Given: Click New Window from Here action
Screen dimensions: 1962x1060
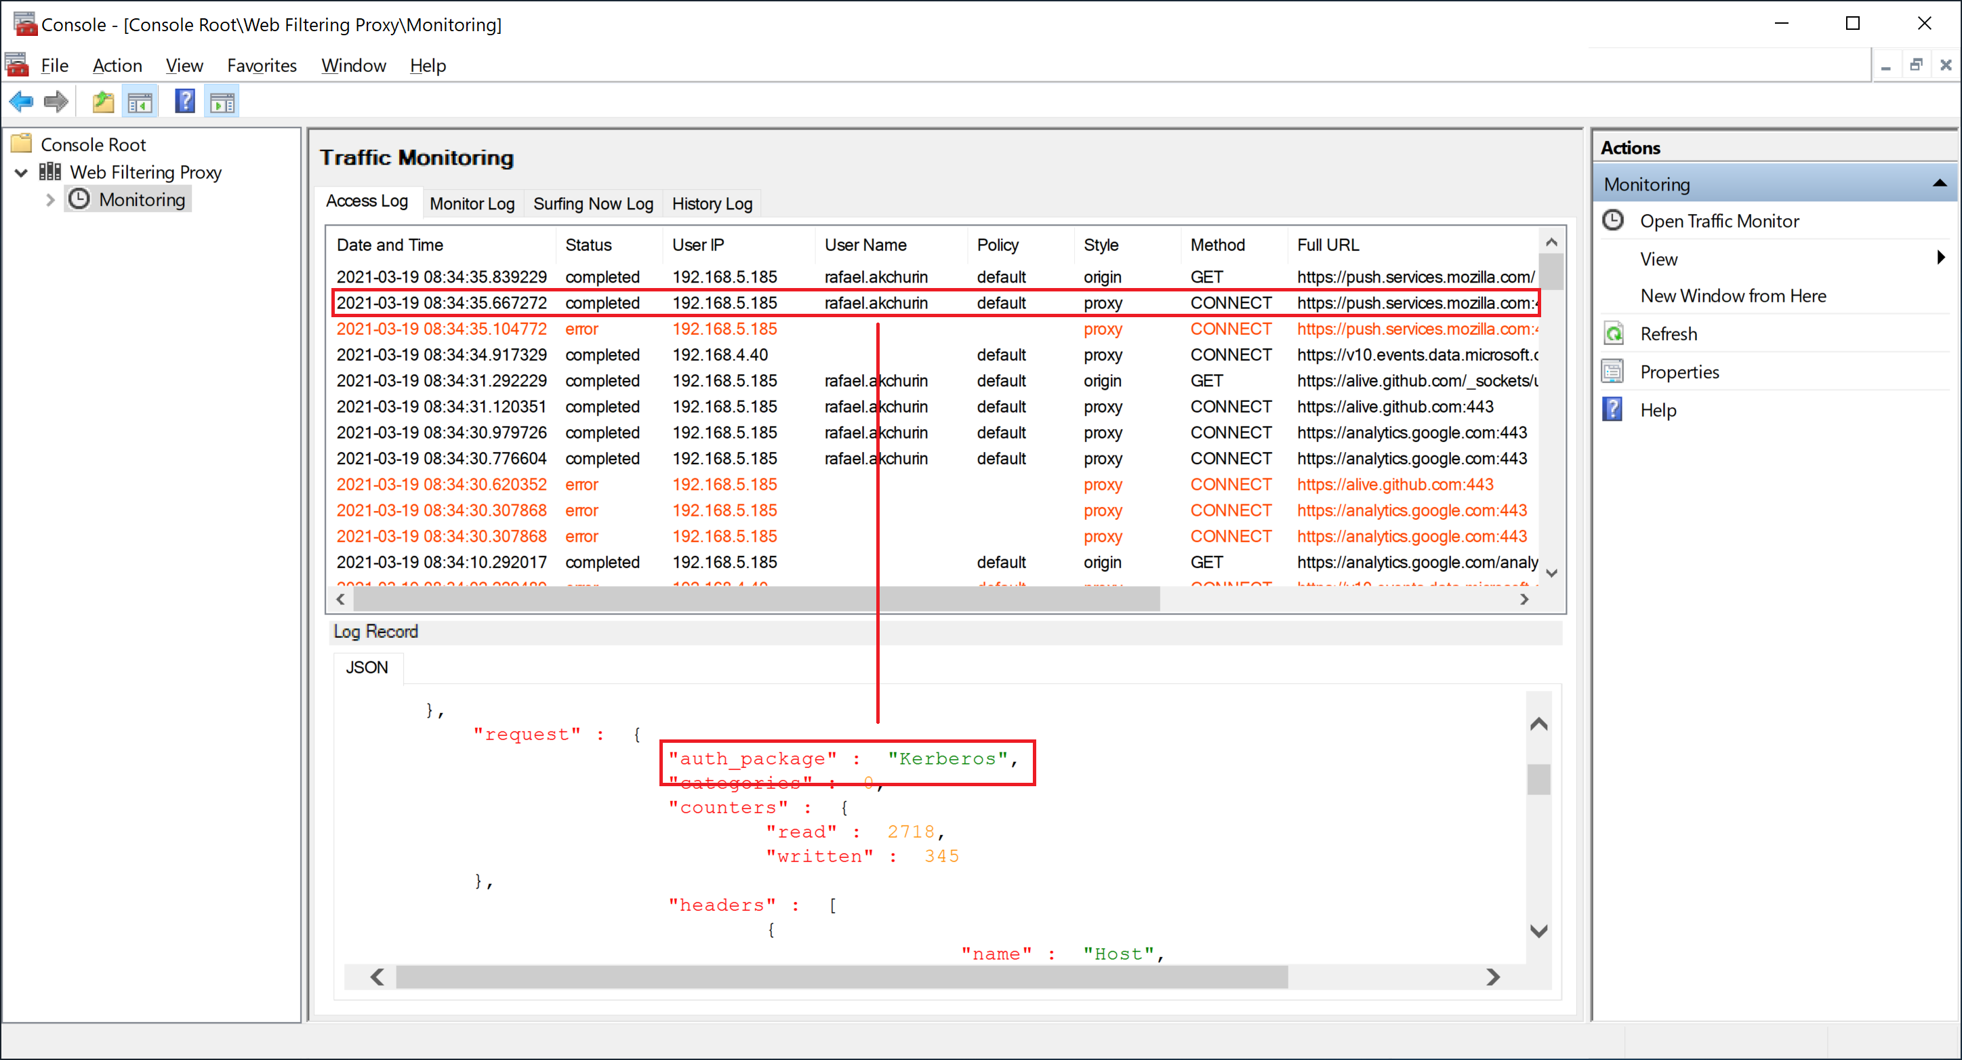Looking at the screenshot, I should [x=1733, y=295].
